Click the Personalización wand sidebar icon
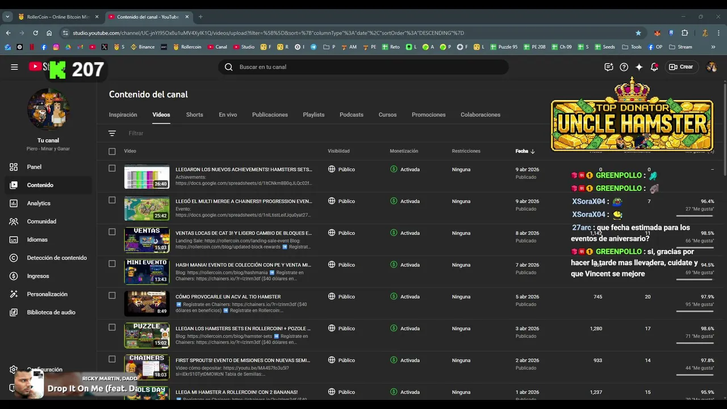The image size is (727, 409). (14, 294)
